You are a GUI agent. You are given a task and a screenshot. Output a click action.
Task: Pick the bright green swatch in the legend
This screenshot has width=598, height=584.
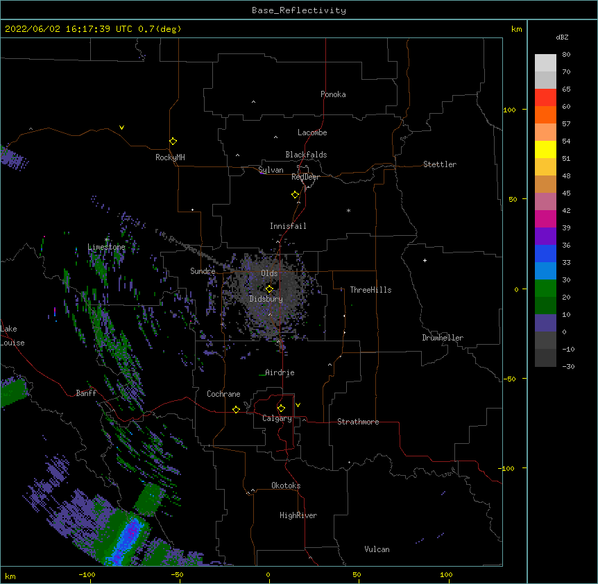click(x=545, y=289)
